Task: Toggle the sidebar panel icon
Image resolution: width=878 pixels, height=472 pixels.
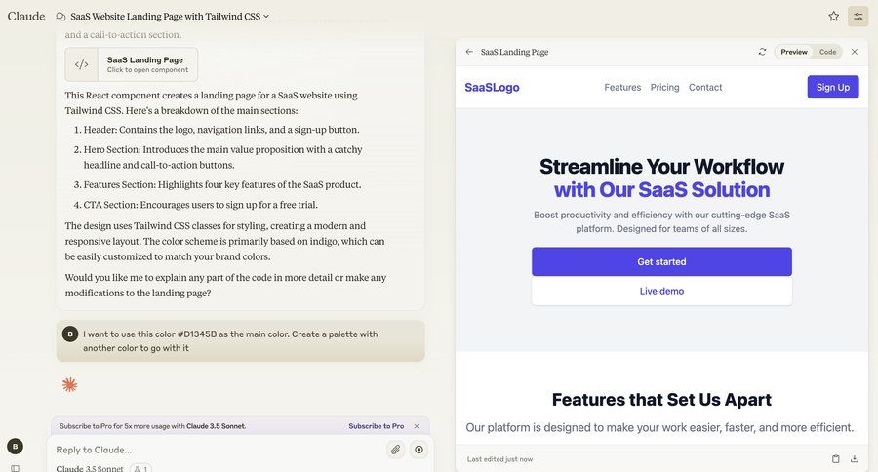Action: pos(15,469)
